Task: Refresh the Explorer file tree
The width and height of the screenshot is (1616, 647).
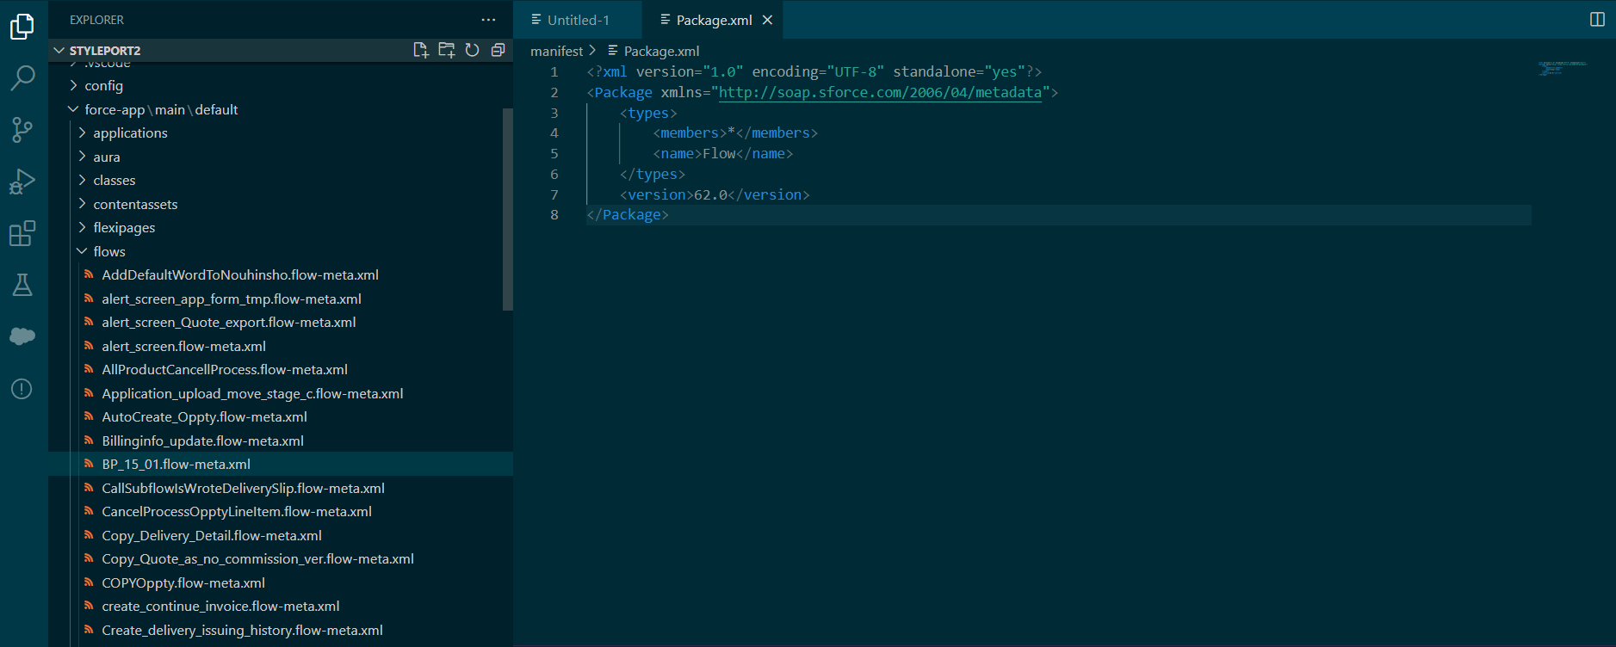Action: (472, 50)
